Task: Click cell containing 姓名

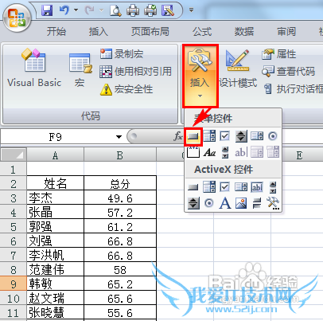Action: click(55, 183)
